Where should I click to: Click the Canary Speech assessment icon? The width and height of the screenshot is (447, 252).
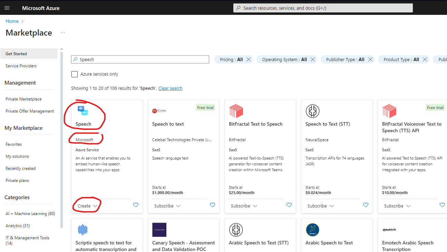click(159, 230)
